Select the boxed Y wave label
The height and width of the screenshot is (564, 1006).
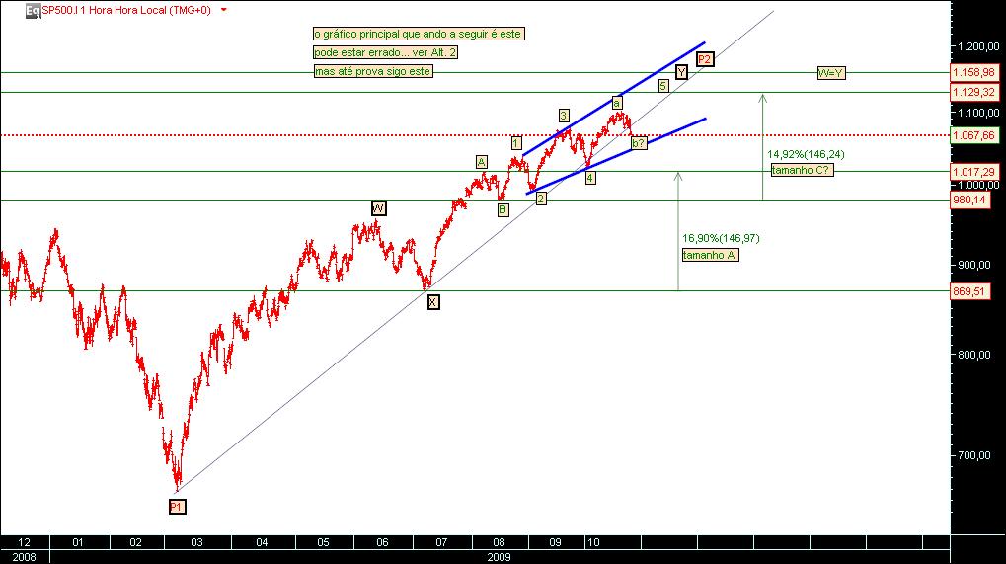click(681, 72)
